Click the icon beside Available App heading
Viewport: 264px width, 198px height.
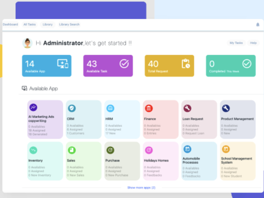25,88
